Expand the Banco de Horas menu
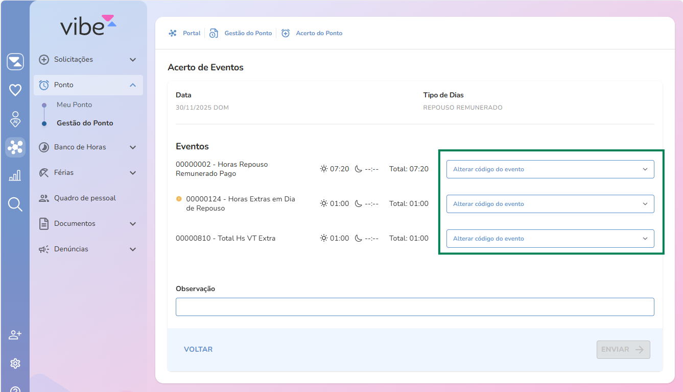Image resolution: width=683 pixels, height=392 pixels. (x=88, y=147)
